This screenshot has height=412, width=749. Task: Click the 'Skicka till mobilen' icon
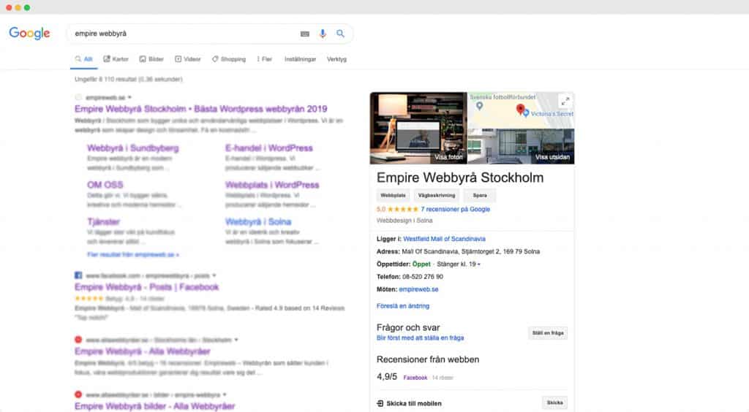point(380,403)
